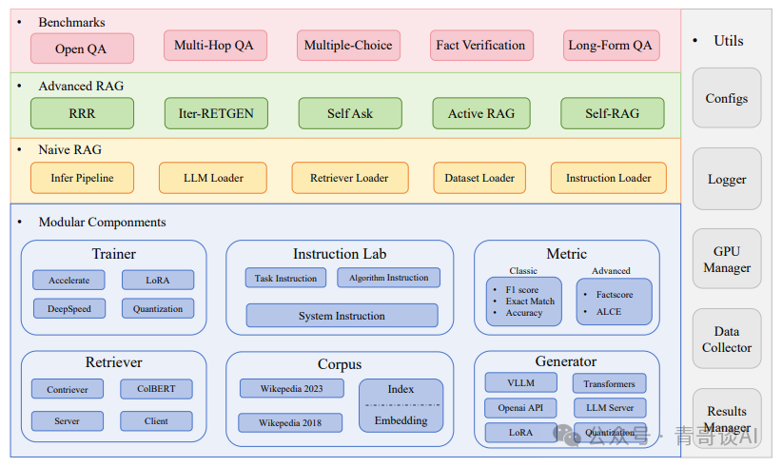Screen dimensions: 782x467
Task: Select the VLLM generator box
Action: pos(520,382)
